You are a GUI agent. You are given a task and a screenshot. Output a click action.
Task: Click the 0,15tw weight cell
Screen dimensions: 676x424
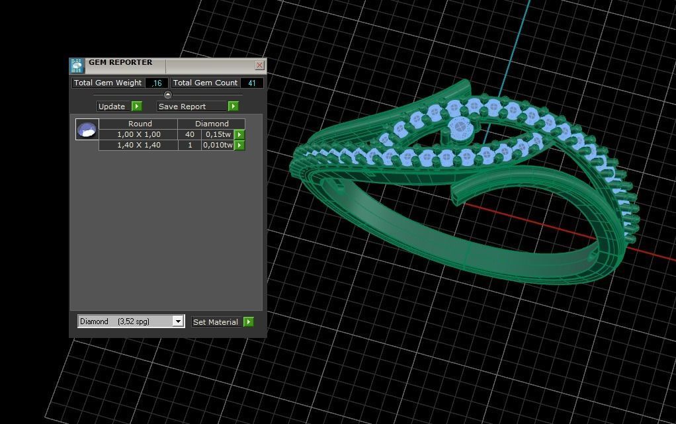pyautogui.click(x=218, y=134)
